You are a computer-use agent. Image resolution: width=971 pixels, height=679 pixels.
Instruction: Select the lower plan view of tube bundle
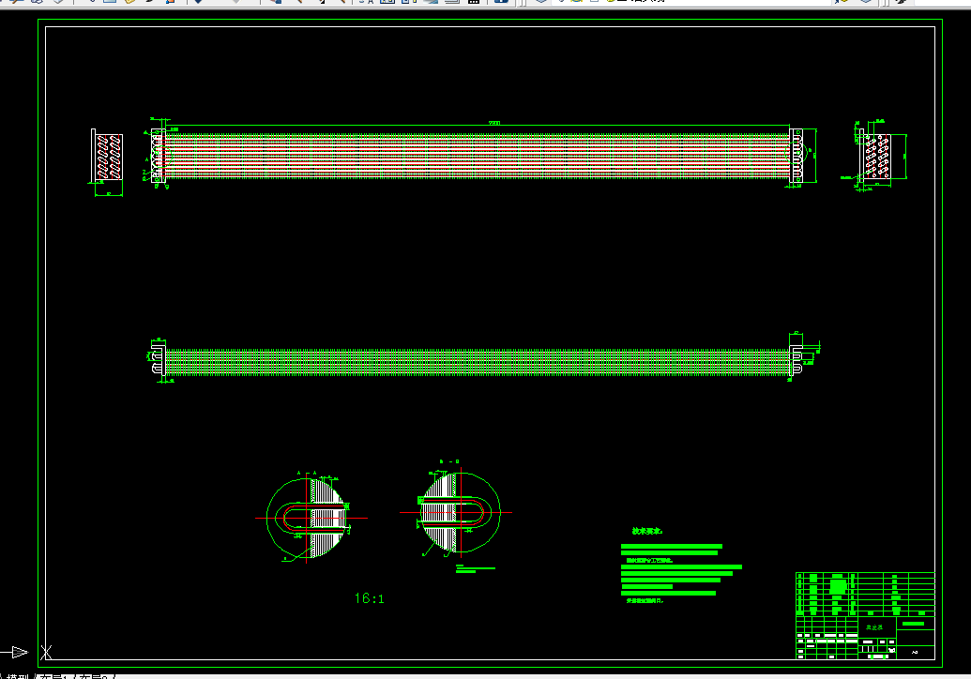coord(477,361)
